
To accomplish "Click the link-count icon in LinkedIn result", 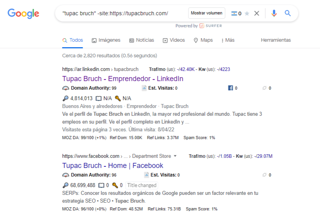I will [x=264, y=88].
